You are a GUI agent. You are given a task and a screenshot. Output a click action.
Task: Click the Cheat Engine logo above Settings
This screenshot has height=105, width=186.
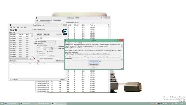pyautogui.click(x=65, y=32)
